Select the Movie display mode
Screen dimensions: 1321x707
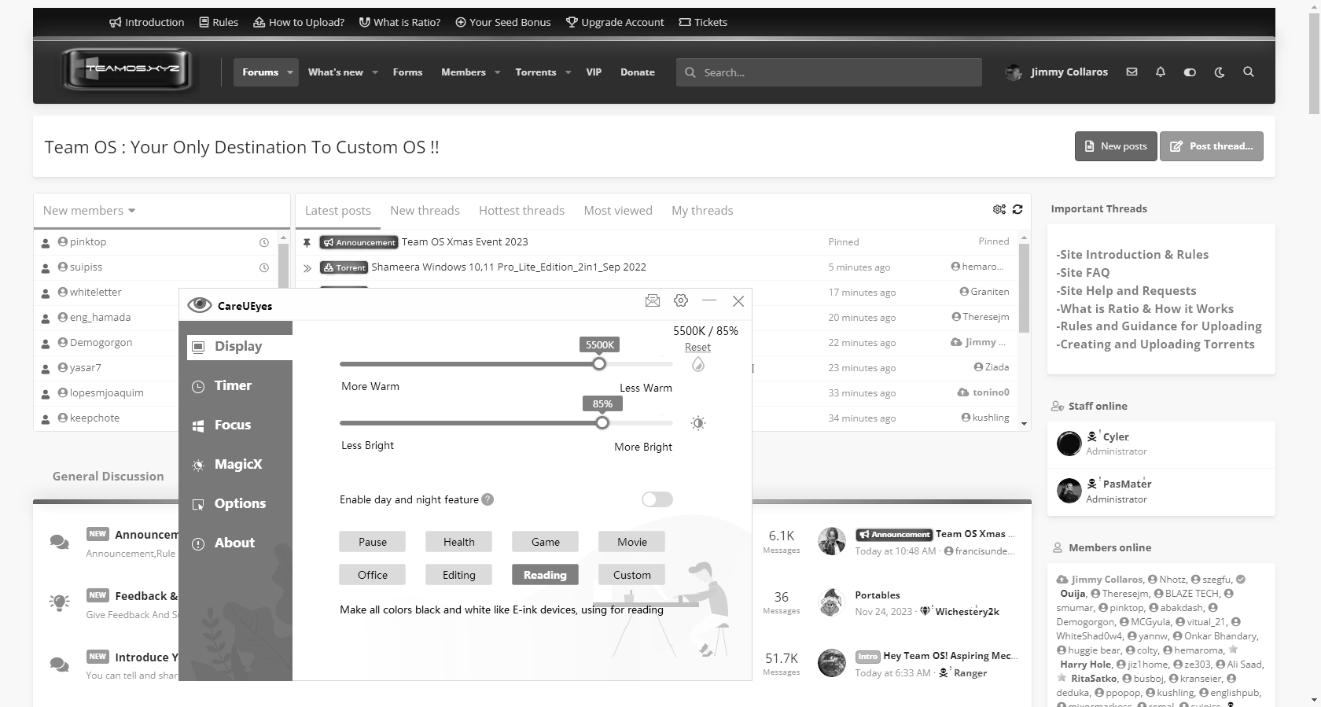tap(631, 542)
